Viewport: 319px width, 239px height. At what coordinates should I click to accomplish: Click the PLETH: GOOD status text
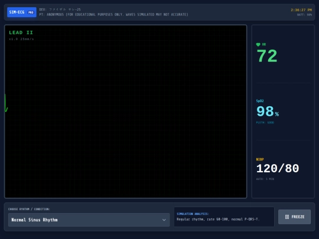[265, 123]
